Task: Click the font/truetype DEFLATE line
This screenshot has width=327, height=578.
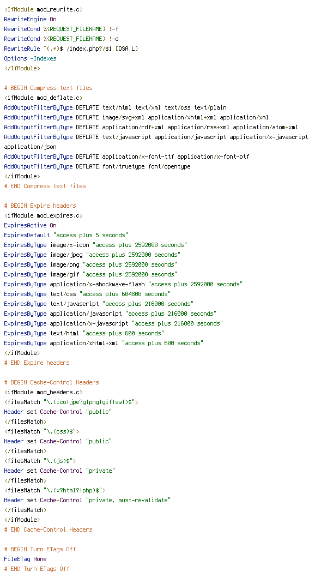Action: 97,167
